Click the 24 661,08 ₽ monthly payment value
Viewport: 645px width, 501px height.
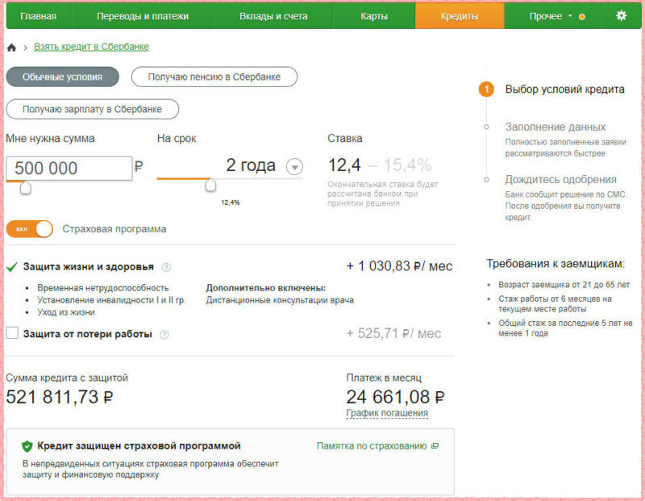point(395,397)
